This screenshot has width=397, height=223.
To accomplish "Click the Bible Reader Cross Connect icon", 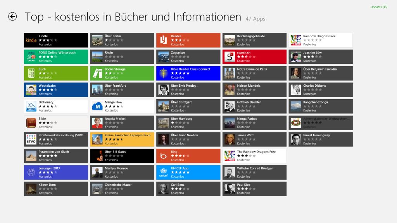I will [x=164, y=73].
